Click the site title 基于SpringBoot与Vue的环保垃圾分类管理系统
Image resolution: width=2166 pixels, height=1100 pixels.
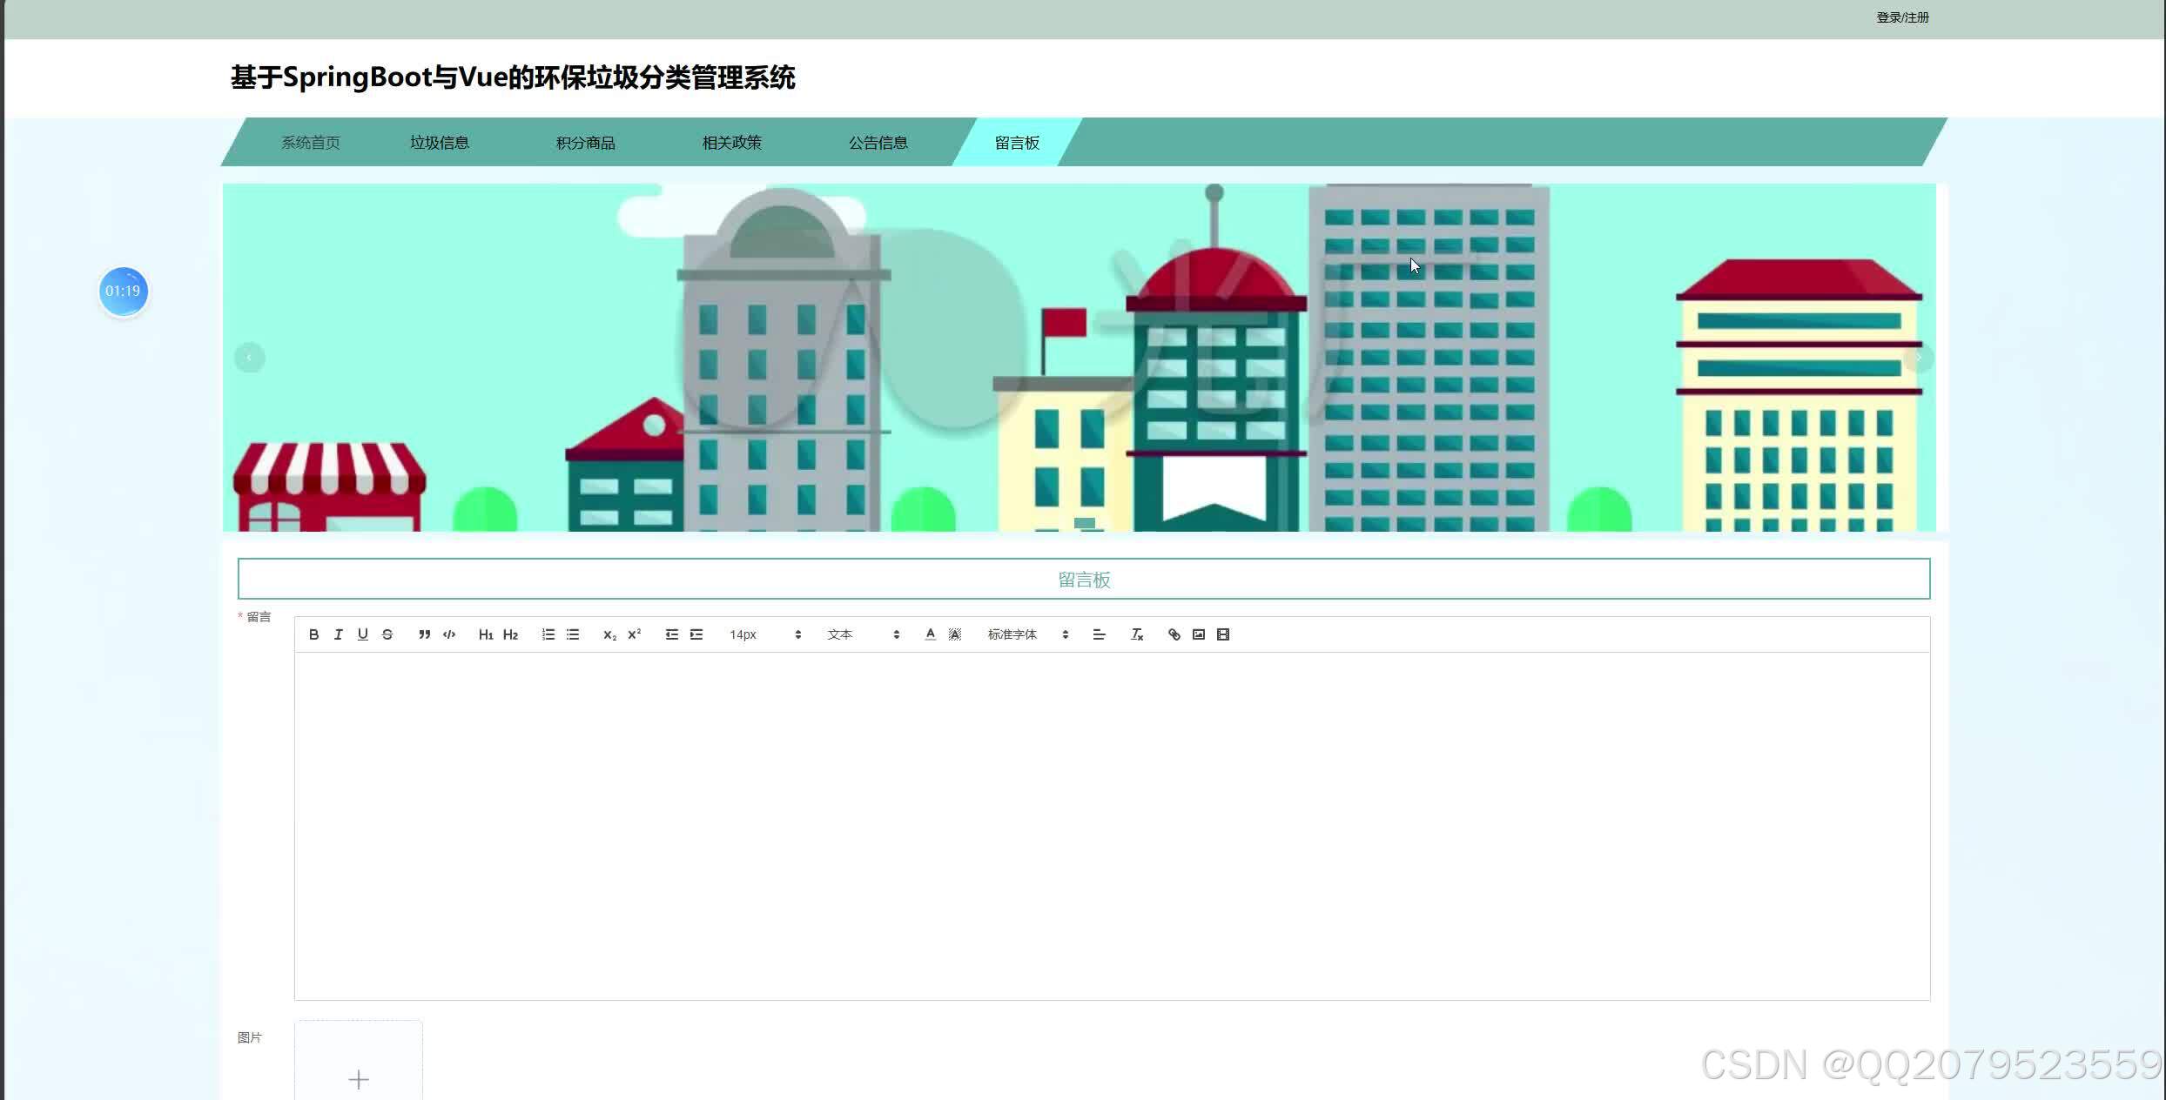click(x=513, y=77)
